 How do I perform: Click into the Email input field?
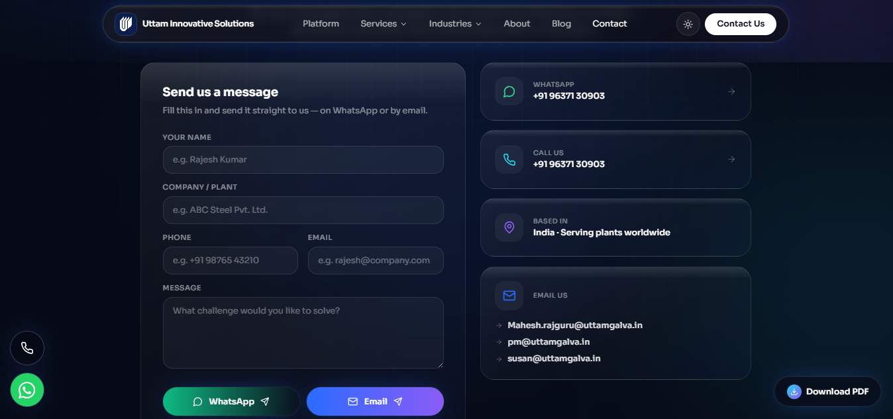tap(376, 261)
